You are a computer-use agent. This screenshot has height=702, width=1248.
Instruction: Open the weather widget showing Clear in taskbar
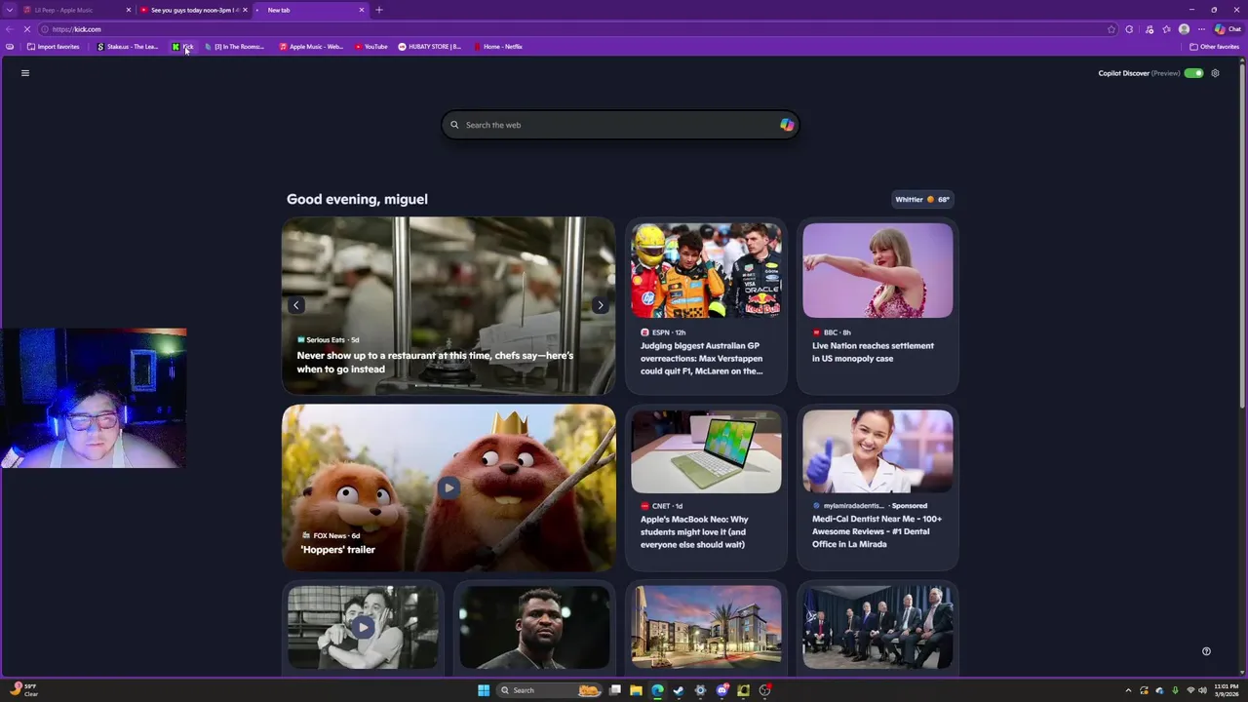pyautogui.click(x=23, y=690)
